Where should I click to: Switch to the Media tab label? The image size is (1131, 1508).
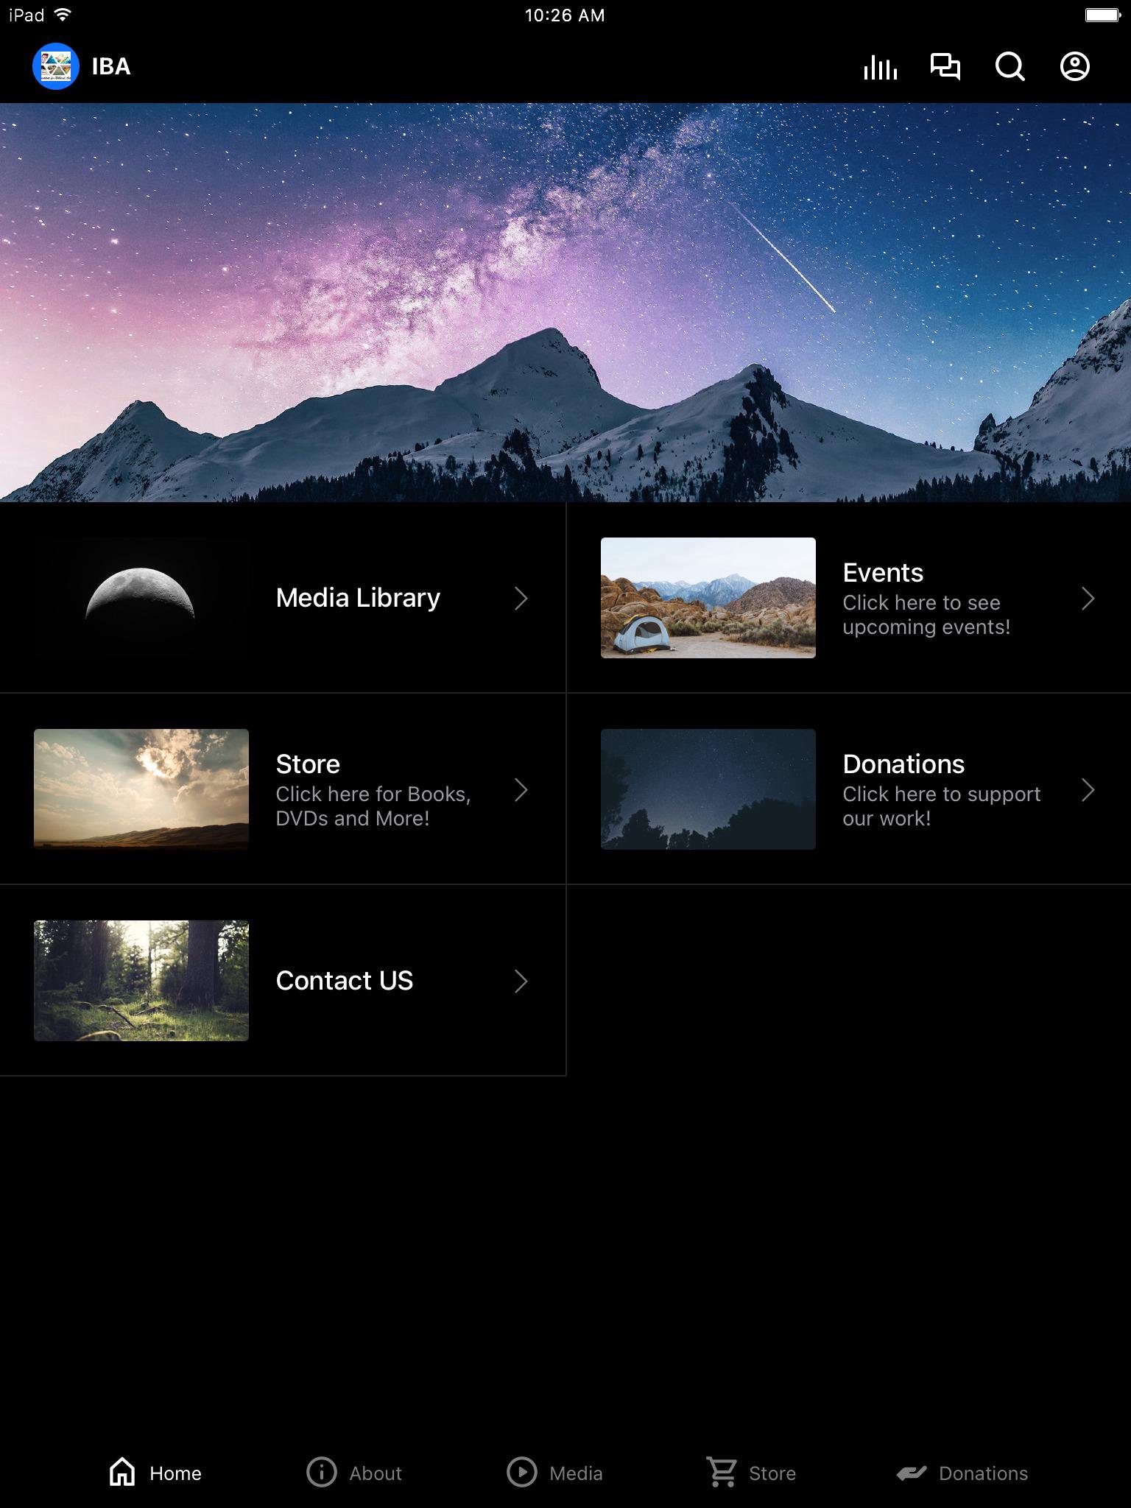coord(576,1473)
